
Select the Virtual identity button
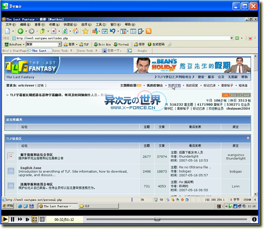(x=121, y=45)
